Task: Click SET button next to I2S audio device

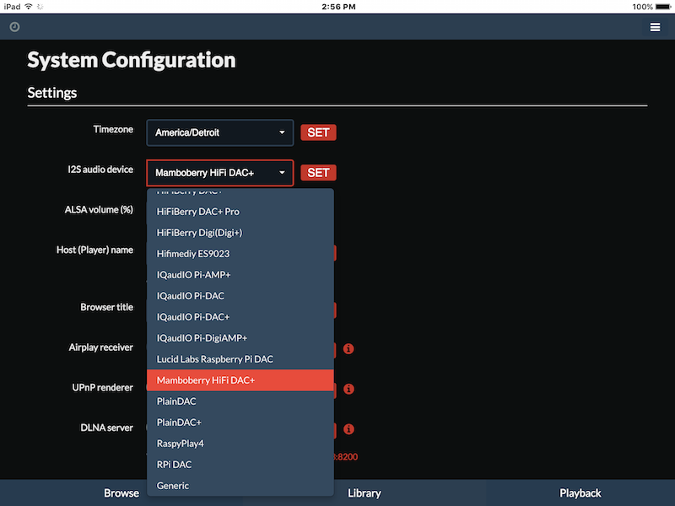Action: [318, 173]
